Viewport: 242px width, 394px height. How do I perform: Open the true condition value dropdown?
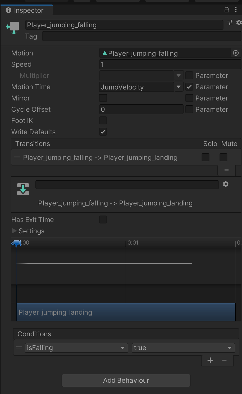tap(183, 348)
